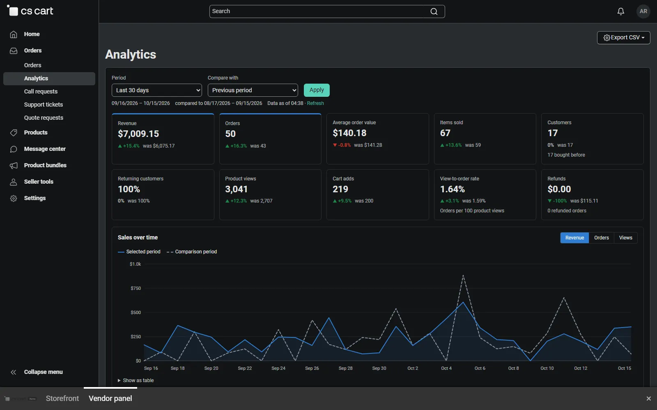Click the "17 bought before" text
Viewport: 657px width, 410px height.
(x=566, y=155)
